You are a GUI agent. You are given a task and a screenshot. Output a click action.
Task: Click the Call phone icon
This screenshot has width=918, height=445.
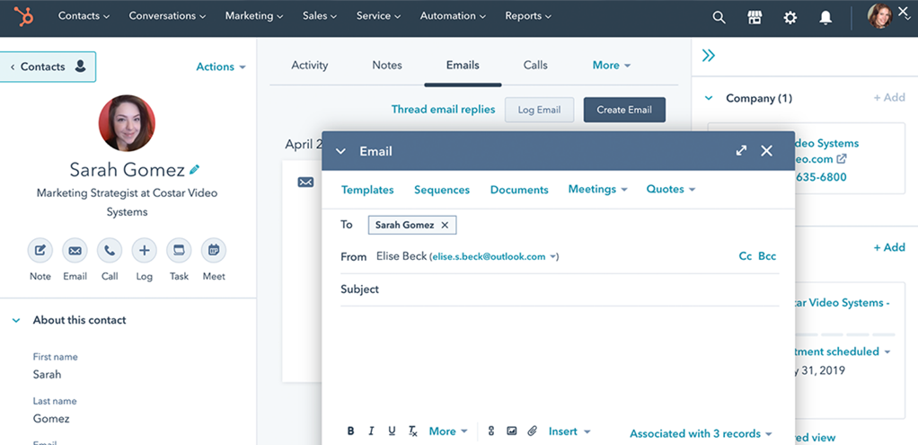pos(110,251)
